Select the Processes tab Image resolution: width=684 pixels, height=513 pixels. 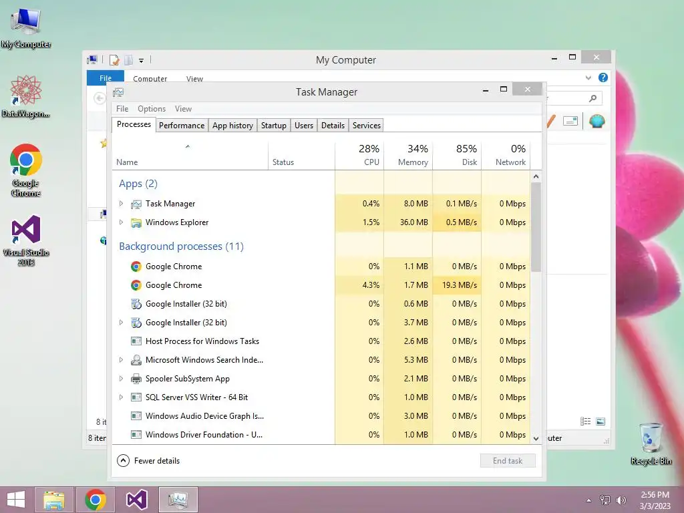tap(134, 124)
